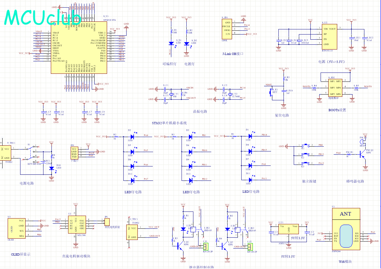Click the JP1 DC motor socket connector
381x269 pixels.
107,222
